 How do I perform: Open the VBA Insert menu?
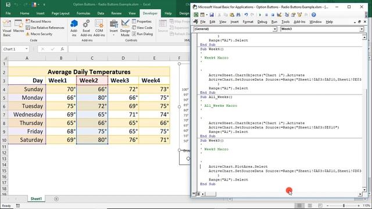[234, 22]
